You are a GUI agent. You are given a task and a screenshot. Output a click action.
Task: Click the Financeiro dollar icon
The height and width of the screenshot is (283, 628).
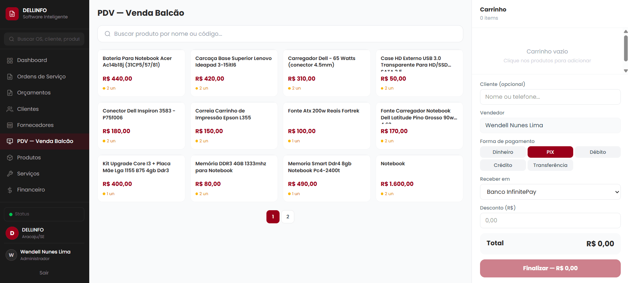[x=10, y=190]
